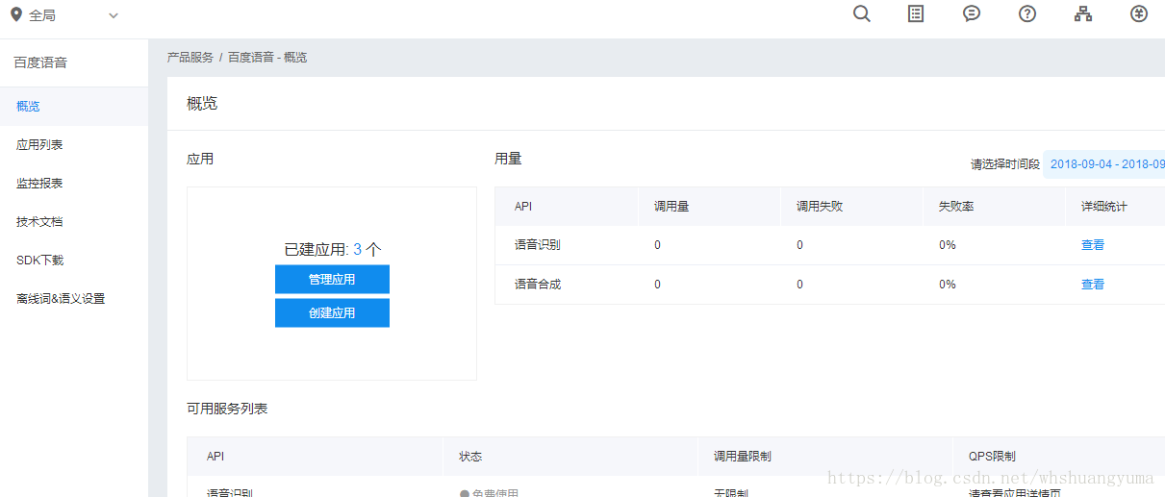Click the 失败率 column header

click(x=956, y=207)
